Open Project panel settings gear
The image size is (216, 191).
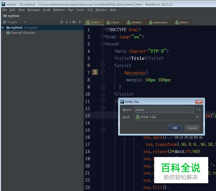(74, 22)
